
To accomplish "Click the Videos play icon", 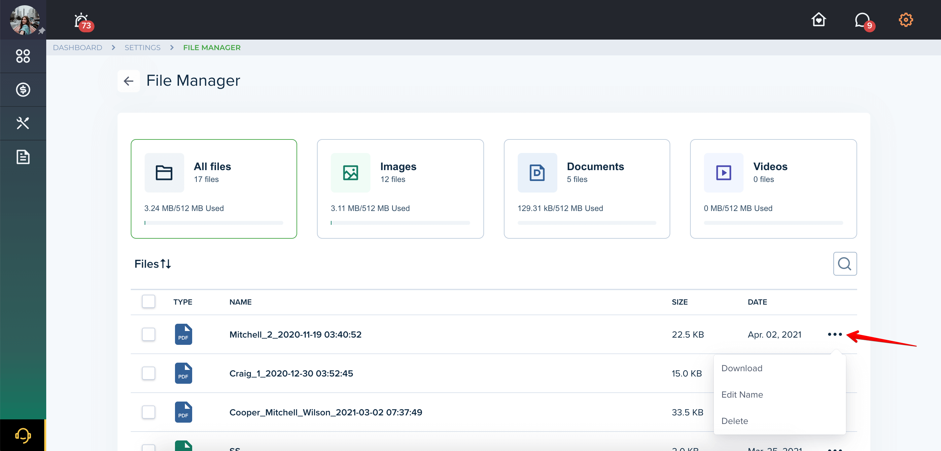I will (723, 173).
